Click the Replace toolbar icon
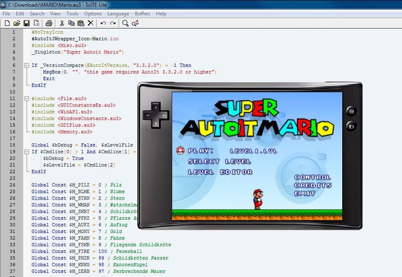Screen dimensions: 402x277 click(135, 23)
